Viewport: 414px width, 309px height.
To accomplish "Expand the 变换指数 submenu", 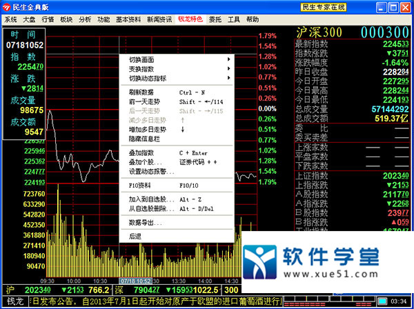I will click(177, 69).
